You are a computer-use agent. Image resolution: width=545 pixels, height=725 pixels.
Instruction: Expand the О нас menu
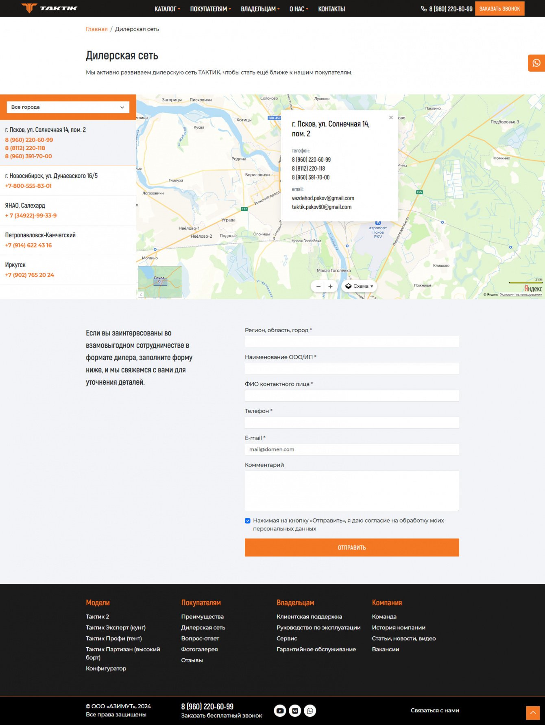tap(299, 9)
